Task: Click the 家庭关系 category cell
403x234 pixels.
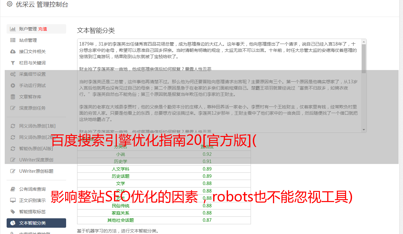Action: [121, 213]
